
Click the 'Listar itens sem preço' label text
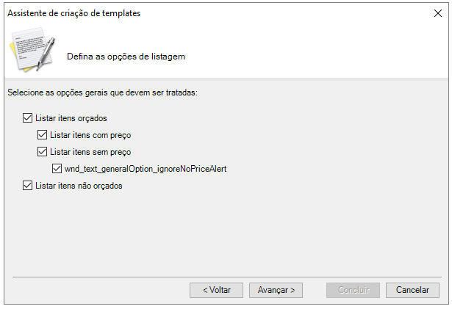pos(90,152)
